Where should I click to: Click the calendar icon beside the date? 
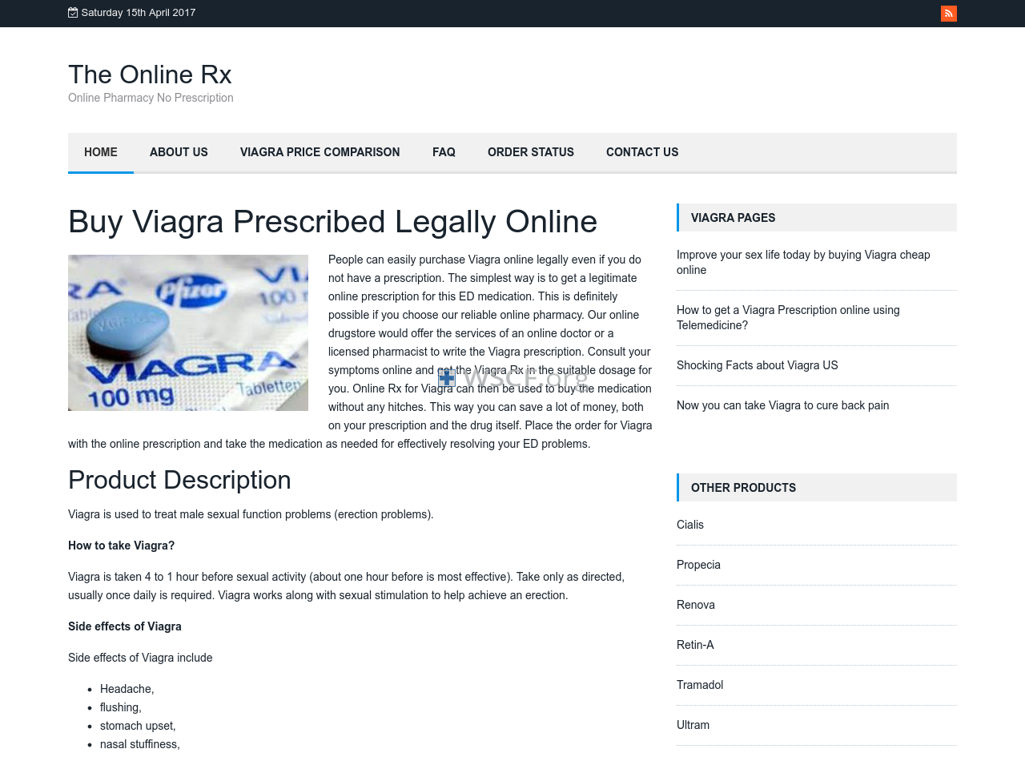(73, 13)
